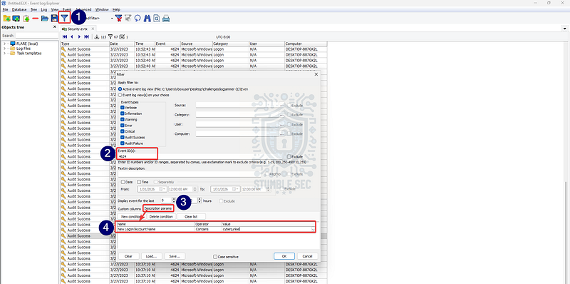This screenshot has height=284, width=570.
Task: Click the Computer field browse ellipsis button
Action: tap(281, 133)
